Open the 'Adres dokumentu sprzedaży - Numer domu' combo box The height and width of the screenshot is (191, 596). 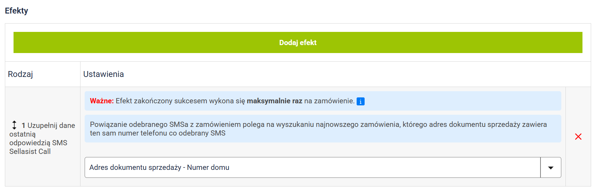click(312, 168)
